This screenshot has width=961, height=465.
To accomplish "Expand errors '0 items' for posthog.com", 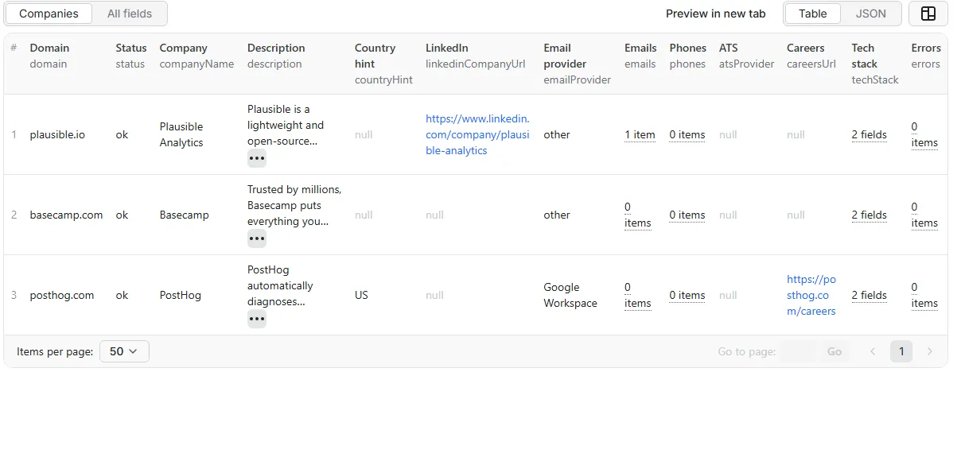I will 924,295.
